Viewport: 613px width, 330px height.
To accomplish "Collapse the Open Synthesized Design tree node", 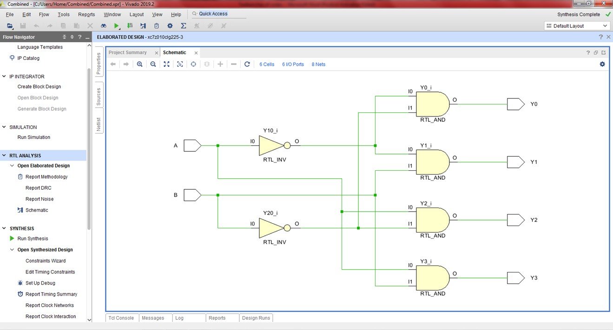I will 12,249.
